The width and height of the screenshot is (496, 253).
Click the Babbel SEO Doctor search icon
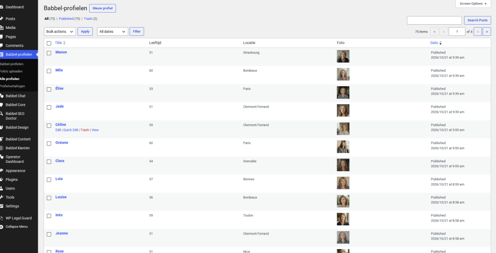tap(1, 114)
